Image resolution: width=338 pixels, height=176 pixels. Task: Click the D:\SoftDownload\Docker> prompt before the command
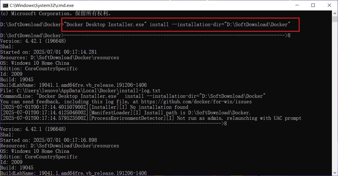[32, 25]
